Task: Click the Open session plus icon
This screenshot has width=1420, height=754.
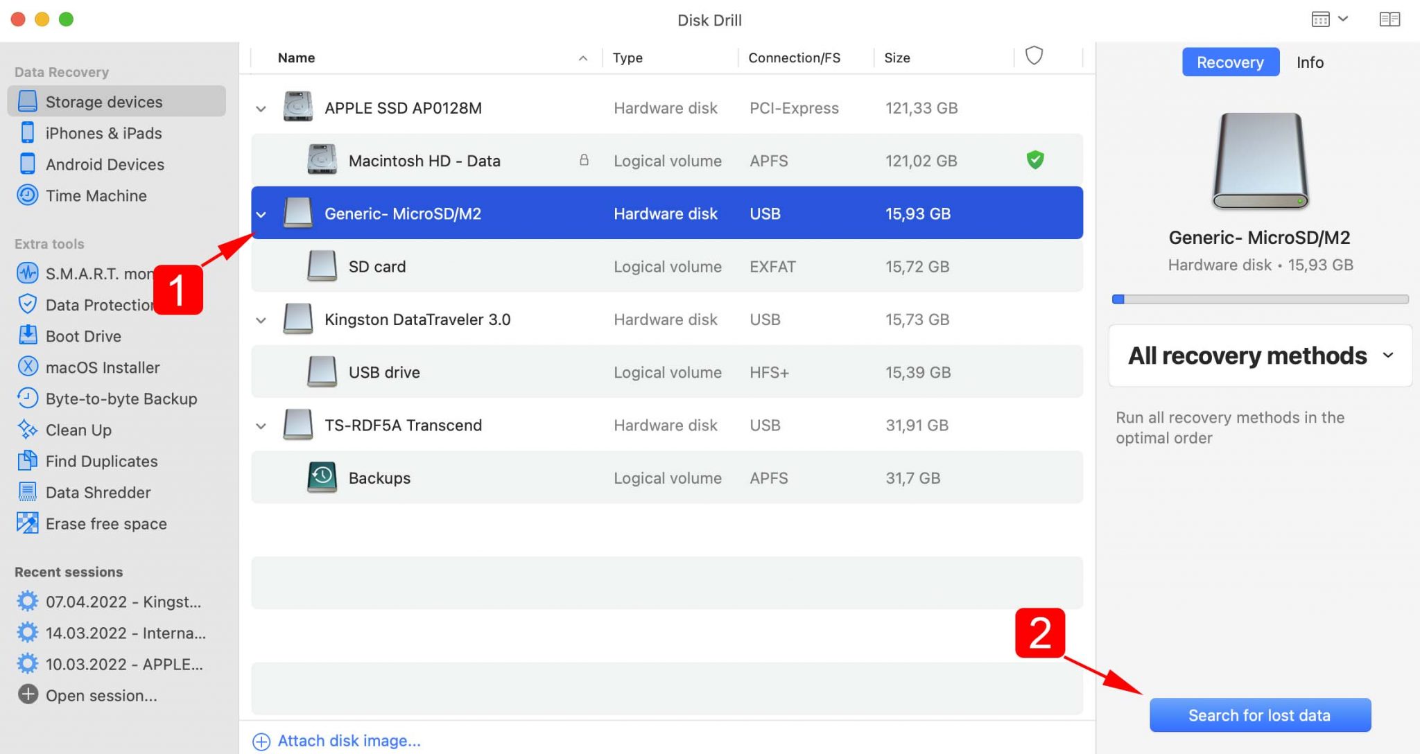Action: [x=28, y=694]
